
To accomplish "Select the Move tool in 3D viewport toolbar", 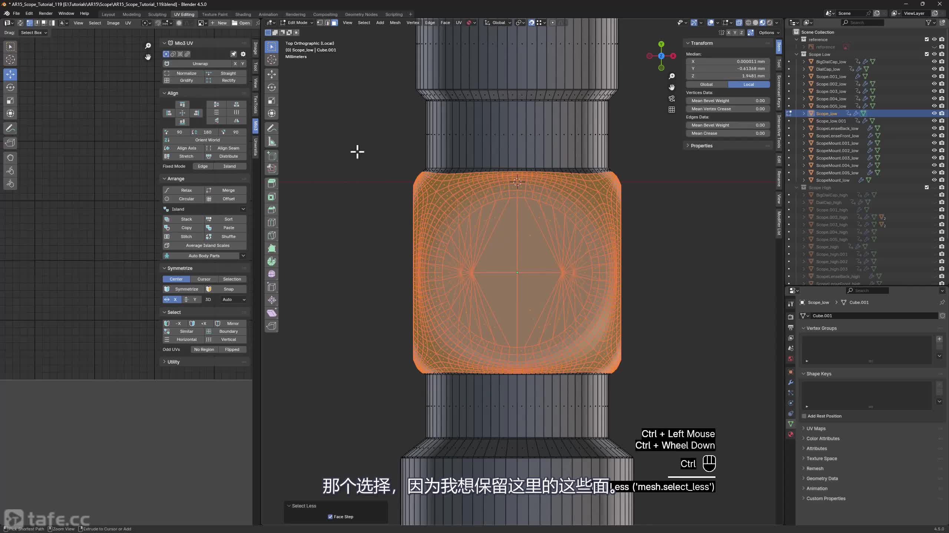I will [272, 74].
